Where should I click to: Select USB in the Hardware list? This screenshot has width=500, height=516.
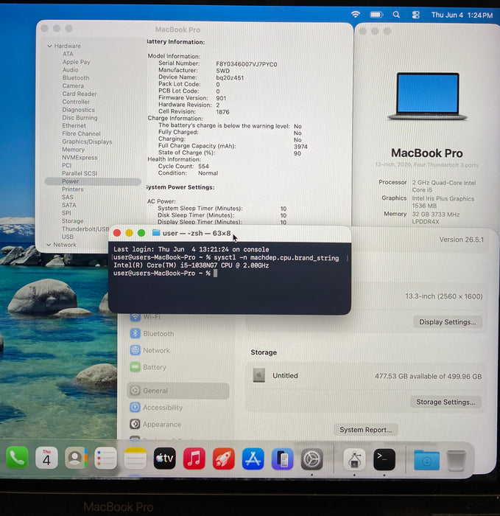(x=68, y=237)
